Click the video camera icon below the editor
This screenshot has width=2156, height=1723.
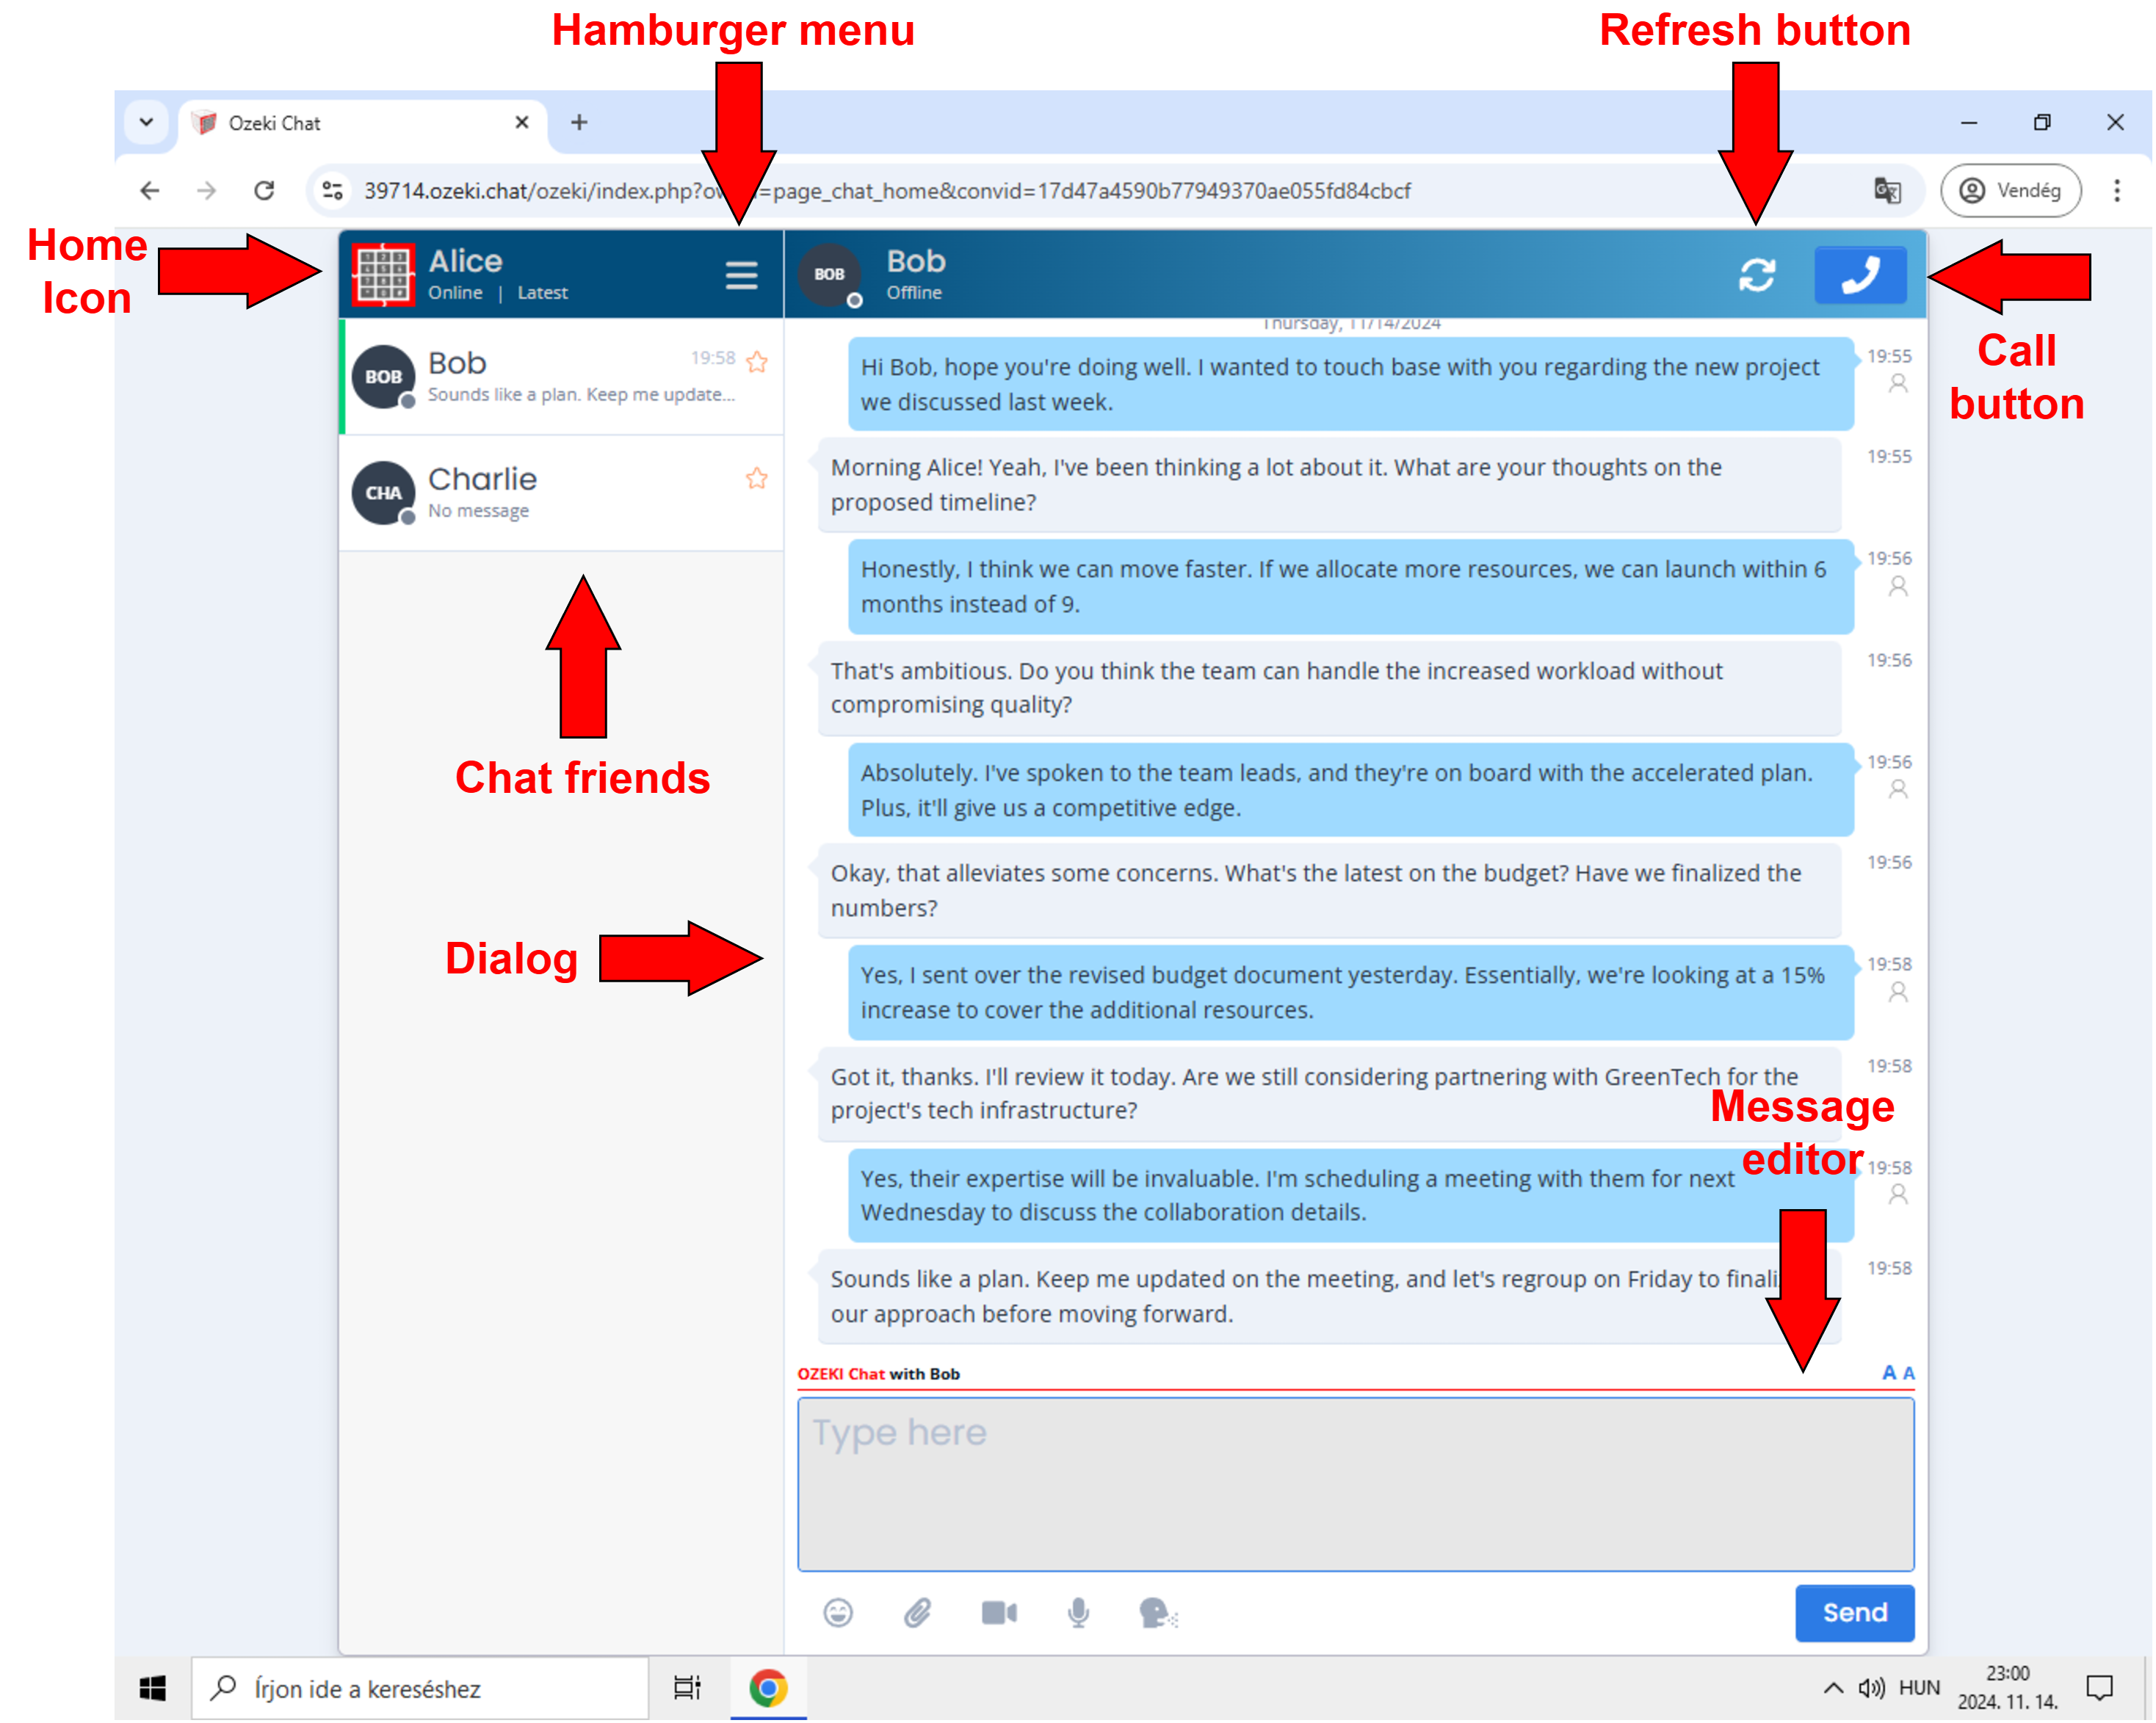(999, 1612)
